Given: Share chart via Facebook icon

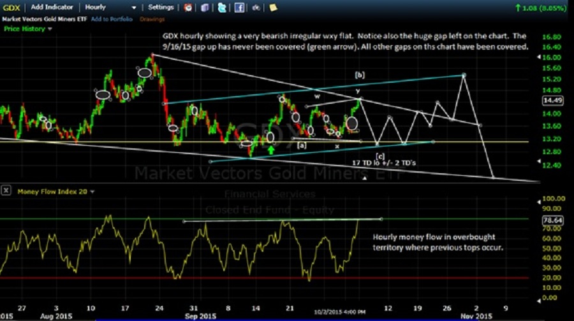Looking at the screenshot, I should 239,7.
